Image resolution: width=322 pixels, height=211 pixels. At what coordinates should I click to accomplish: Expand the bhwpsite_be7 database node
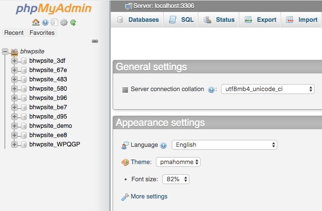[14, 107]
